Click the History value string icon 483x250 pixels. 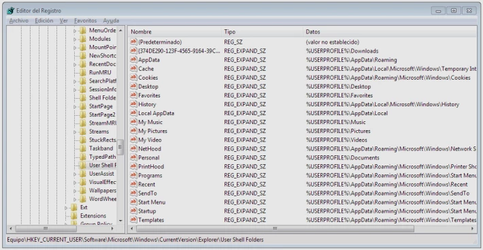133,104
